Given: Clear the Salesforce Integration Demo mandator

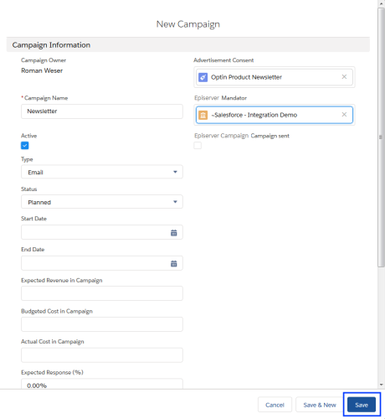Looking at the screenshot, I should coord(344,115).
